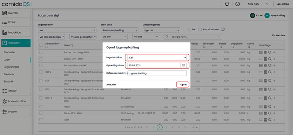Click the calendar icon in Optællingsdato field
293x135 pixels.
coord(183,65)
